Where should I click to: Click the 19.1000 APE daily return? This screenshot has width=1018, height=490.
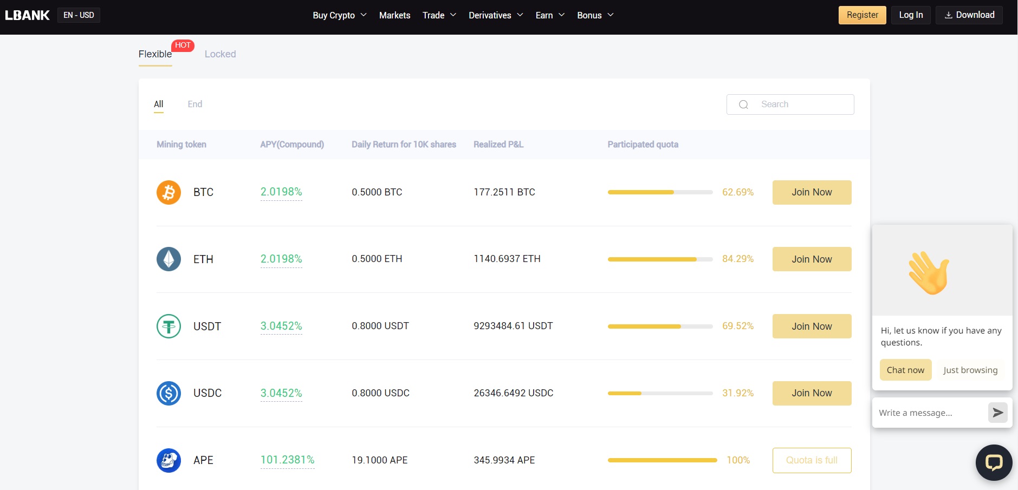coord(380,460)
